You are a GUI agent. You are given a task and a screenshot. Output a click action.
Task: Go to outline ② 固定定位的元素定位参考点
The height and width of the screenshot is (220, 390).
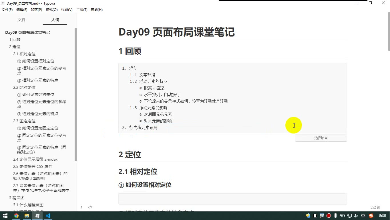click(x=42, y=137)
